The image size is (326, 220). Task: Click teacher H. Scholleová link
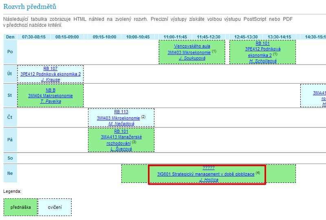point(263,61)
